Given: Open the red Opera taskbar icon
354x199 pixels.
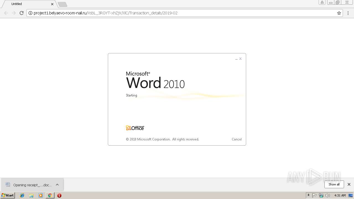Looking at the screenshot, I should point(59,195).
